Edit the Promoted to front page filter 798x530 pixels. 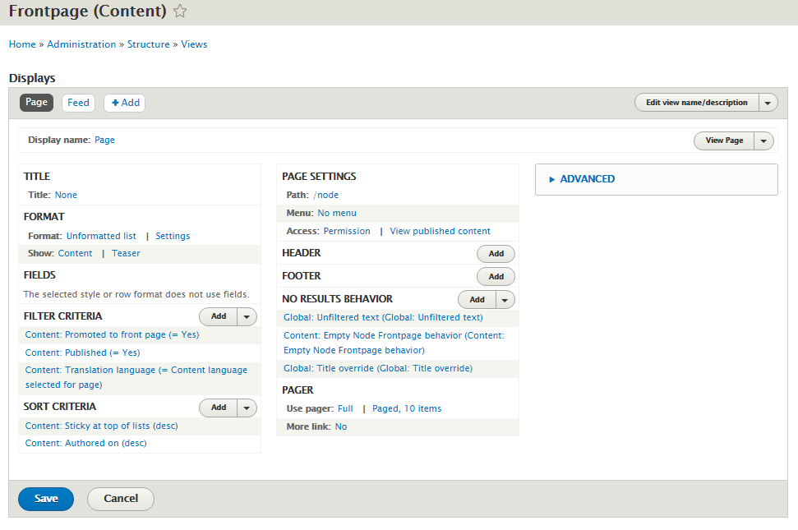point(112,334)
